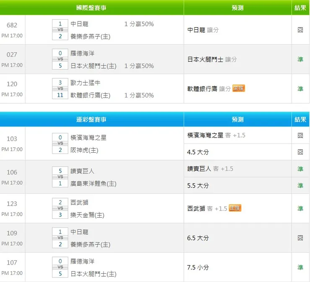Screen dimensions: 310x282
Task: Click the 國際盤賽事 green header
Action: click(x=91, y=8)
